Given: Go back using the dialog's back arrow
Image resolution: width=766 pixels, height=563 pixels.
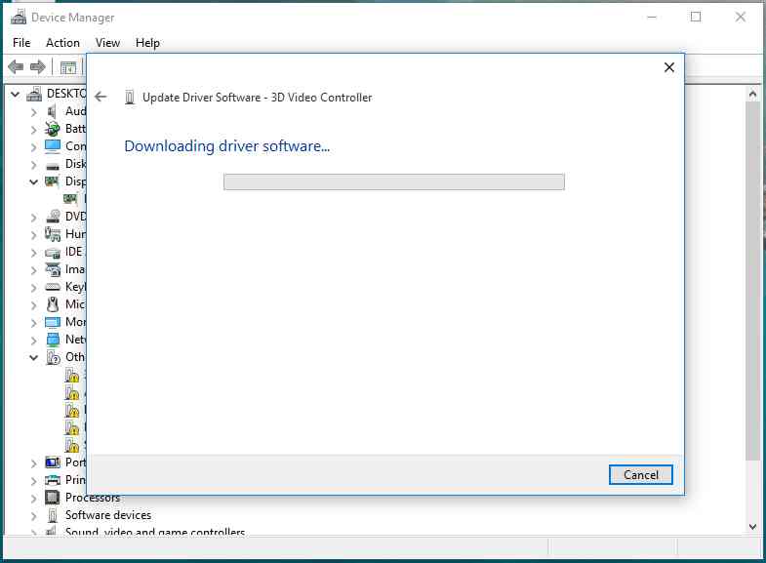Looking at the screenshot, I should pyautogui.click(x=101, y=97).
